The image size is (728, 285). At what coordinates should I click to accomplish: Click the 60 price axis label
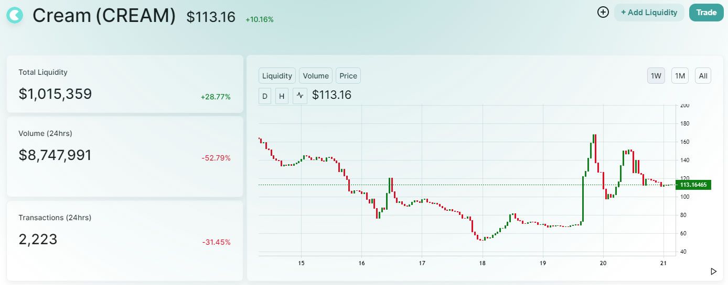pos(683,233)
